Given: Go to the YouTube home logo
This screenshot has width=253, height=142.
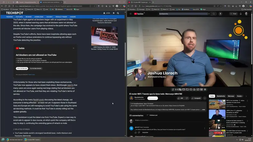Looking at the screenshot, I should [139, 14].
